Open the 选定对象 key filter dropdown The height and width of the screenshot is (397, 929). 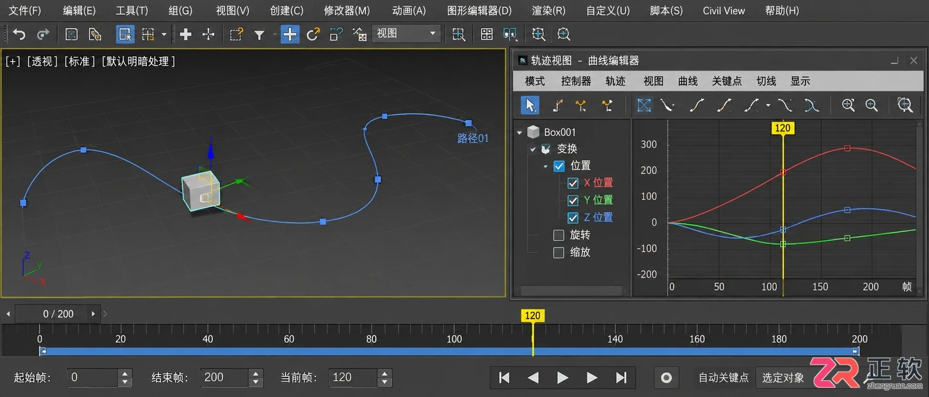coord(783,378)
